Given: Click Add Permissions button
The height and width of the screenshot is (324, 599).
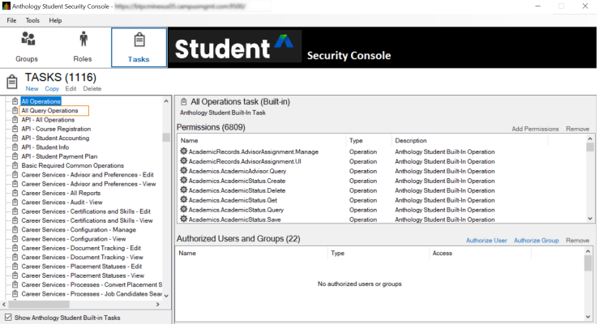Looking at the screenshot, I should 535,129.
